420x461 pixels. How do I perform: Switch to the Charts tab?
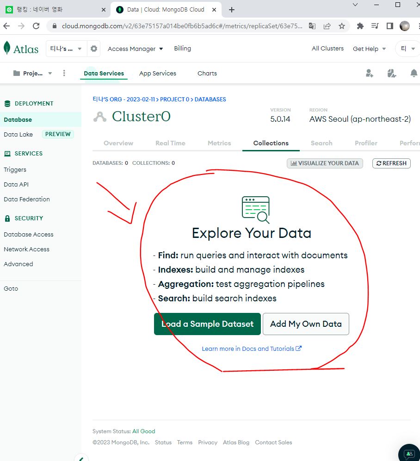pyautogui.click(x=207, y=73)
